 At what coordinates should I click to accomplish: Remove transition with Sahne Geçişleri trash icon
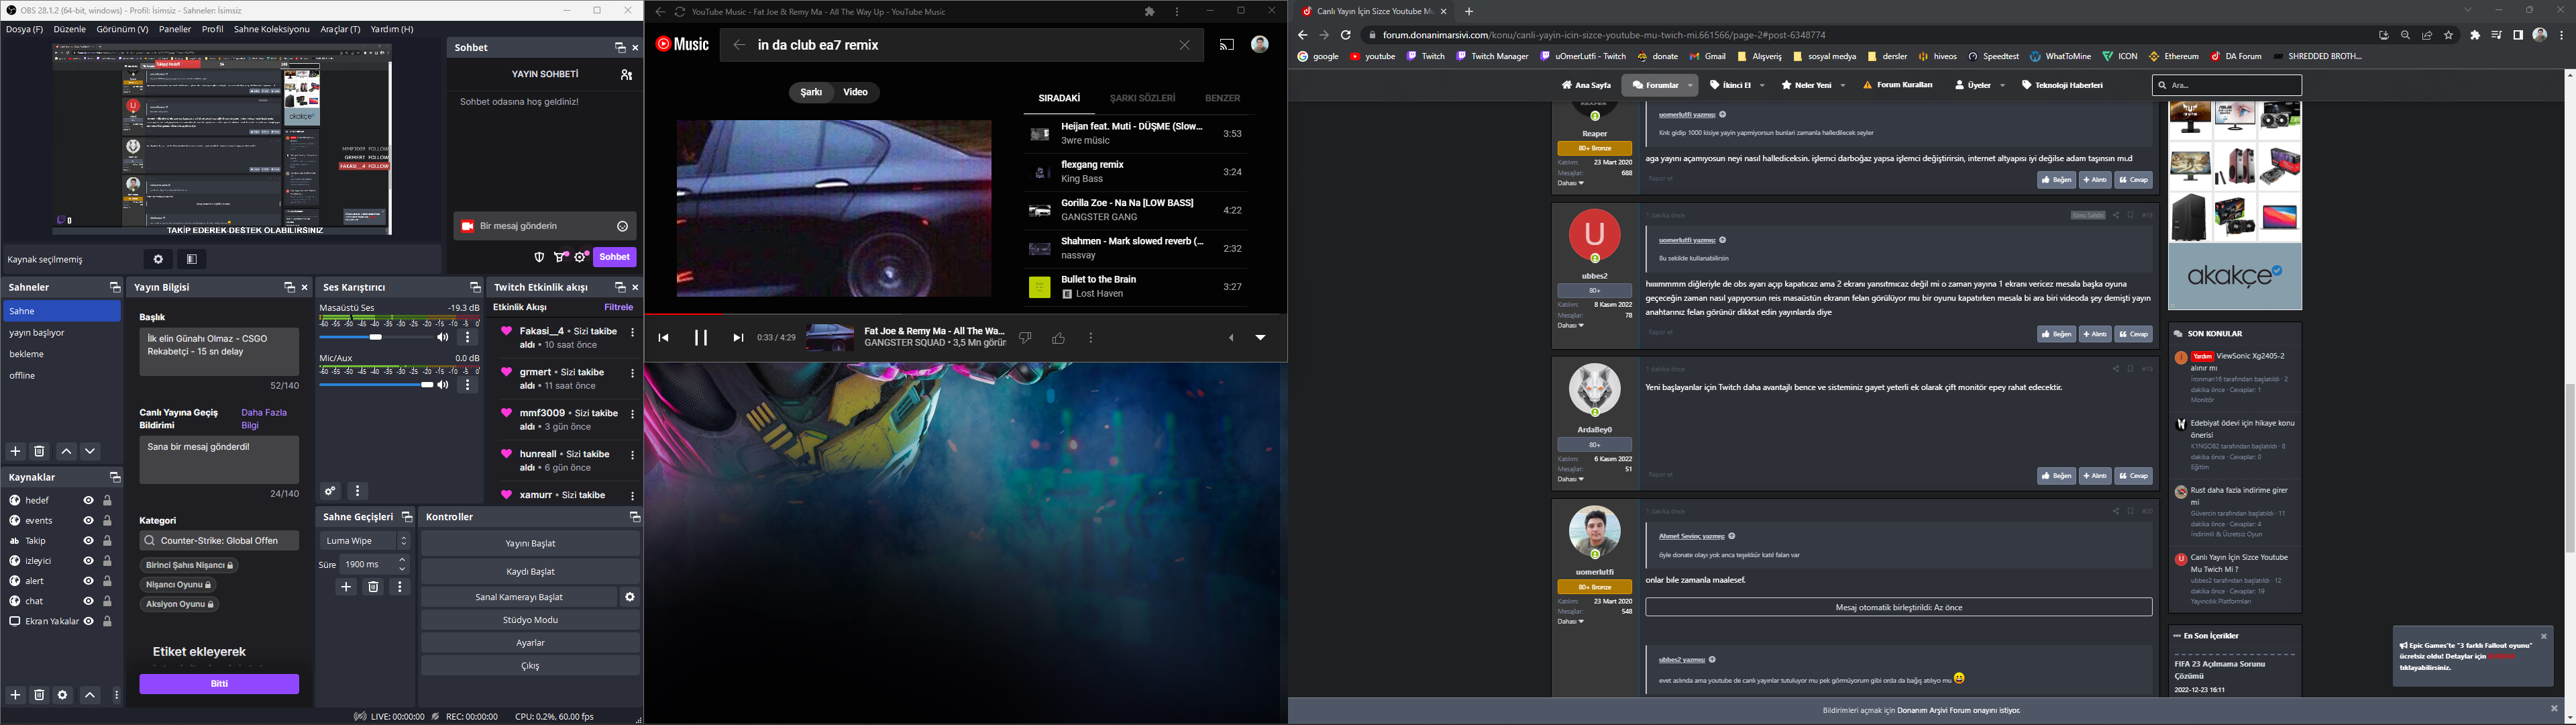(373, 587)
